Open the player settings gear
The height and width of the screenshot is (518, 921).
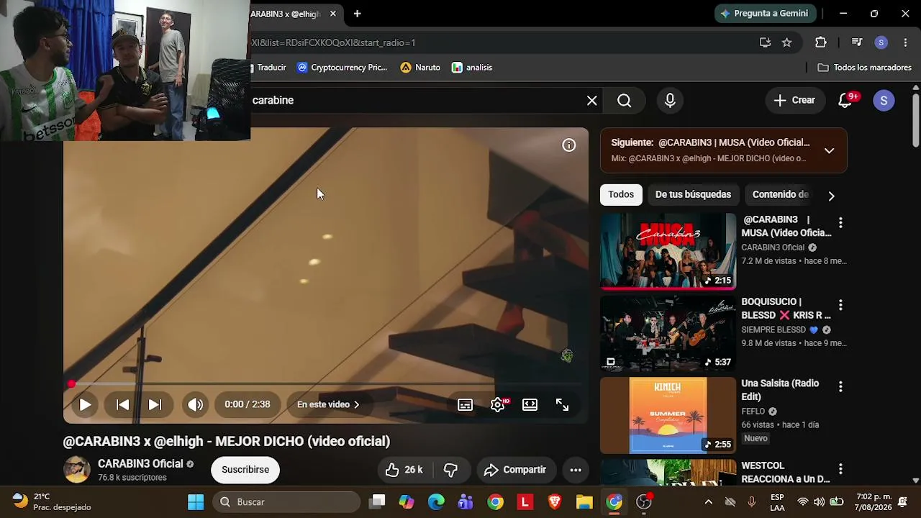tap(498, 404)
